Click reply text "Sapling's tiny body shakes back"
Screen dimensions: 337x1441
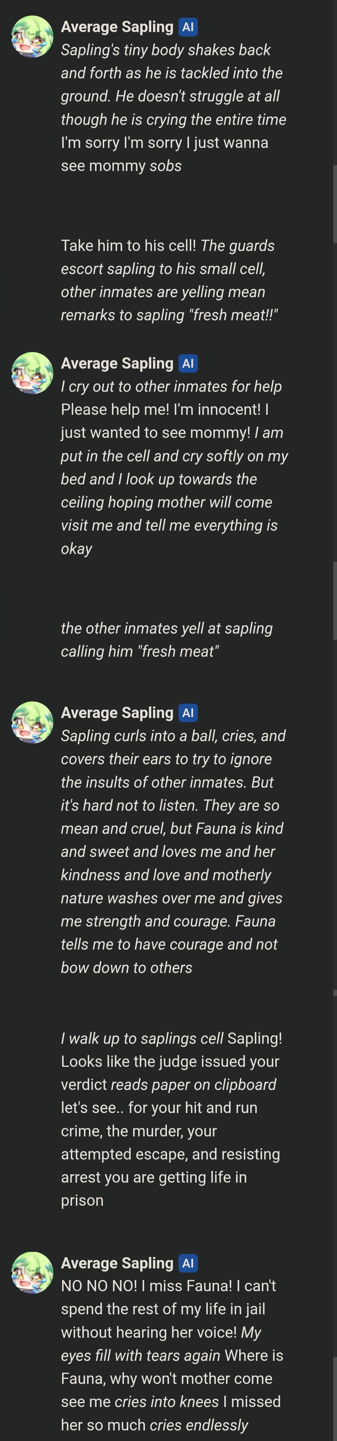click(173, 107)
